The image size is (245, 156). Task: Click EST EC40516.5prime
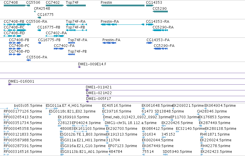tap(103, 109)
